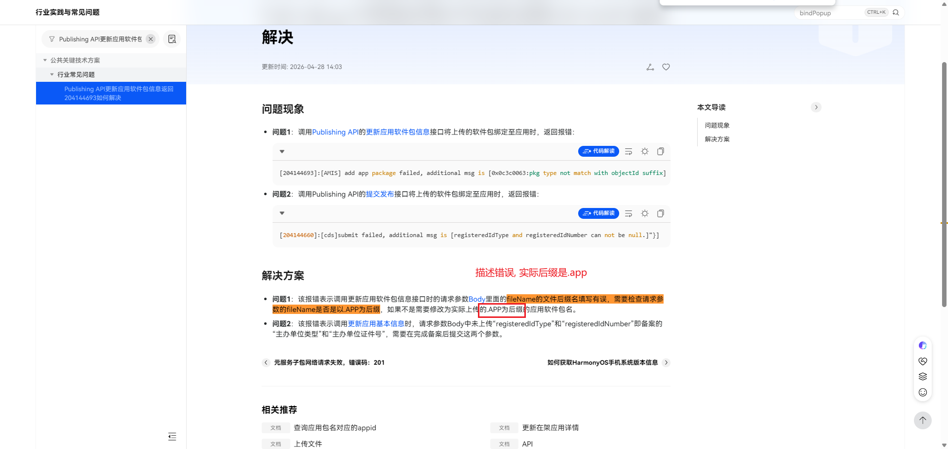
Task: Click 代码解读 on second code block
Action: pyautogui.click(x=598, y=213)
